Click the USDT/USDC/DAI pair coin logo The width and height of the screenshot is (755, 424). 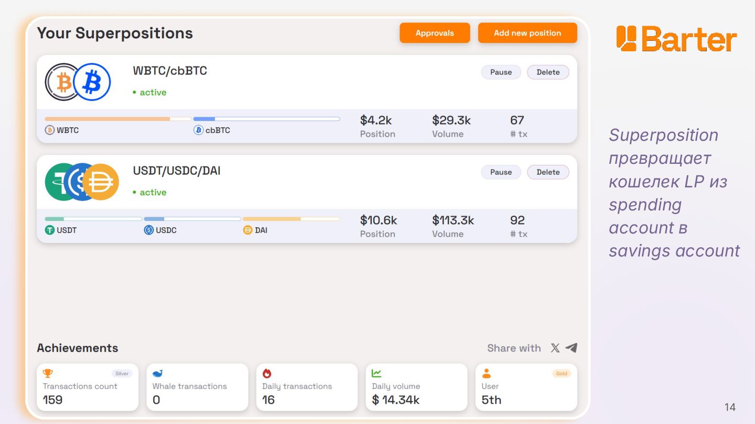click(82, 182)
